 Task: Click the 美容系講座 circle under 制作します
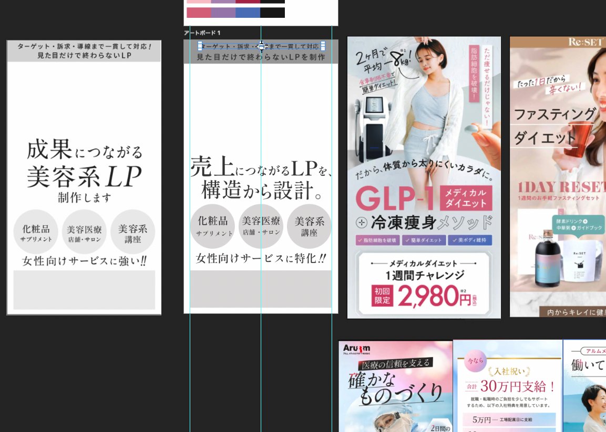point(132,231)
